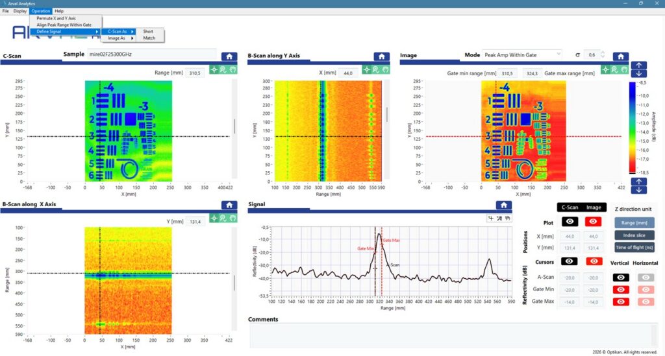The width and height of the screenshot is (665, 356).
Task: Select the pan hand tool in B-Scan along Y panel
Action: point(385,70)
